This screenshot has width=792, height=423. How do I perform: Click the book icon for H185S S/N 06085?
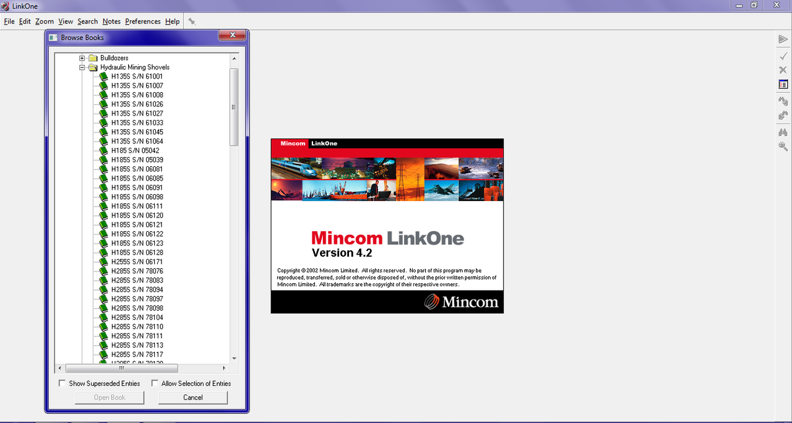click(103, 179)
